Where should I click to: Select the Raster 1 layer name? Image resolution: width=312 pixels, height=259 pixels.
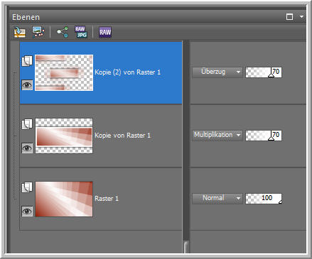pyautogui.click(x=107, y=199)
